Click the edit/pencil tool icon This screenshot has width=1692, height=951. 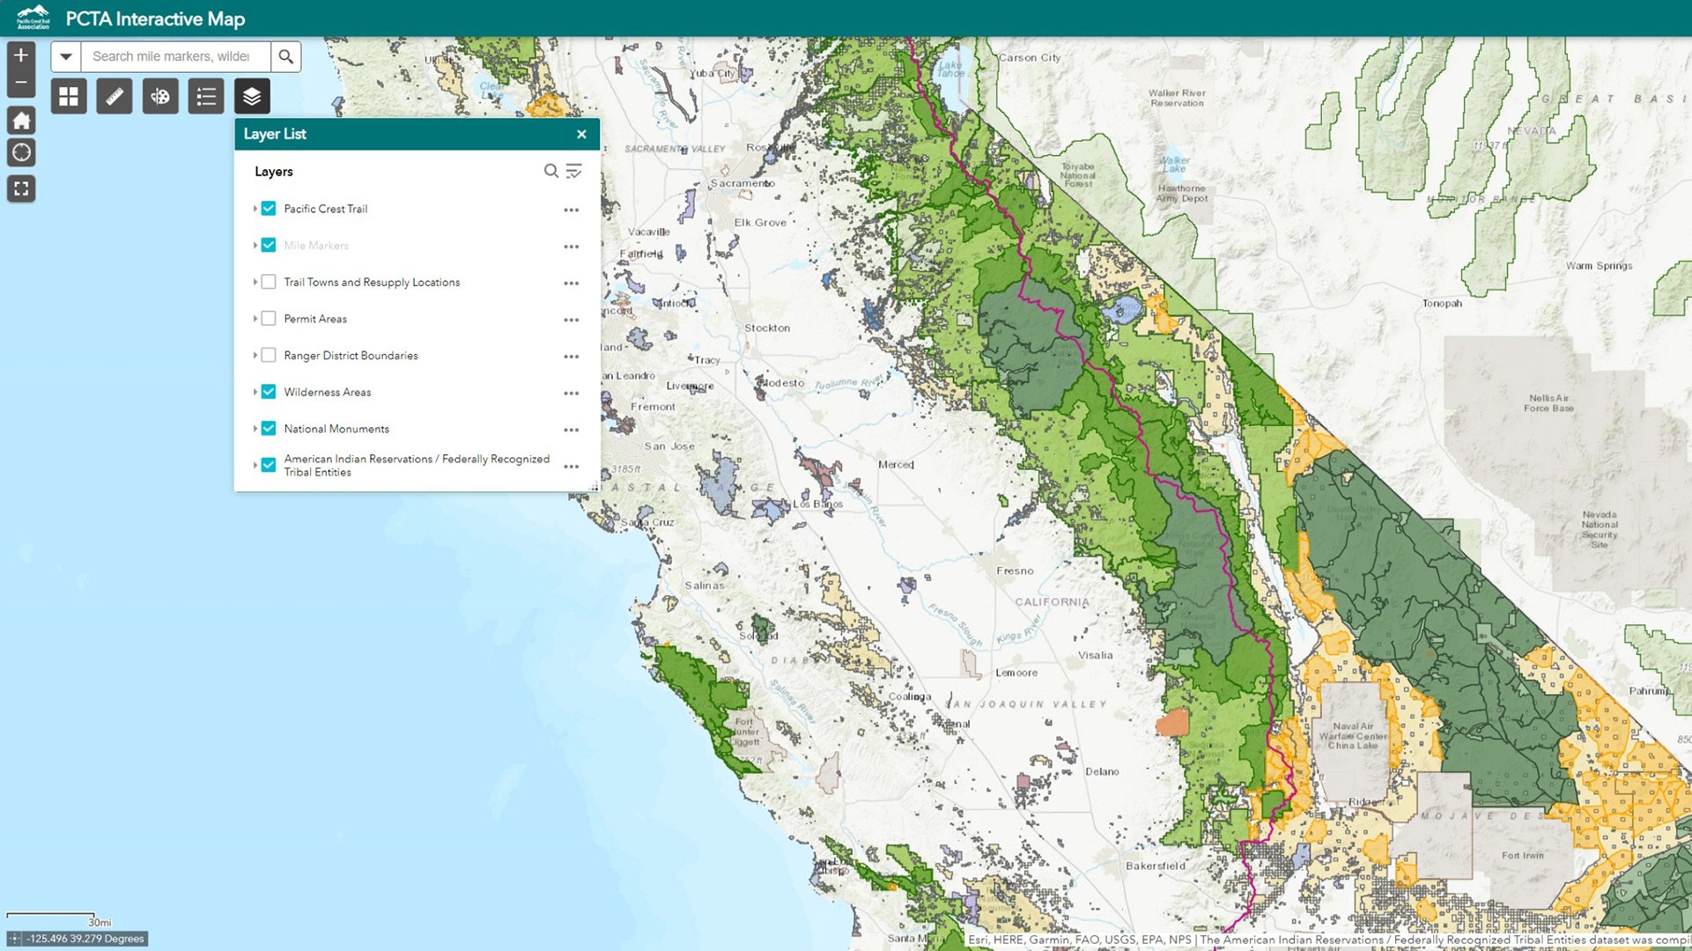pyautogui.click(x=114, y=95)
